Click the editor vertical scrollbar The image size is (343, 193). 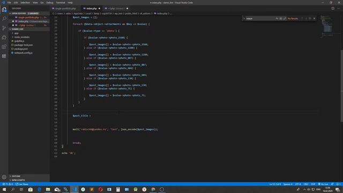pos(342,85)
